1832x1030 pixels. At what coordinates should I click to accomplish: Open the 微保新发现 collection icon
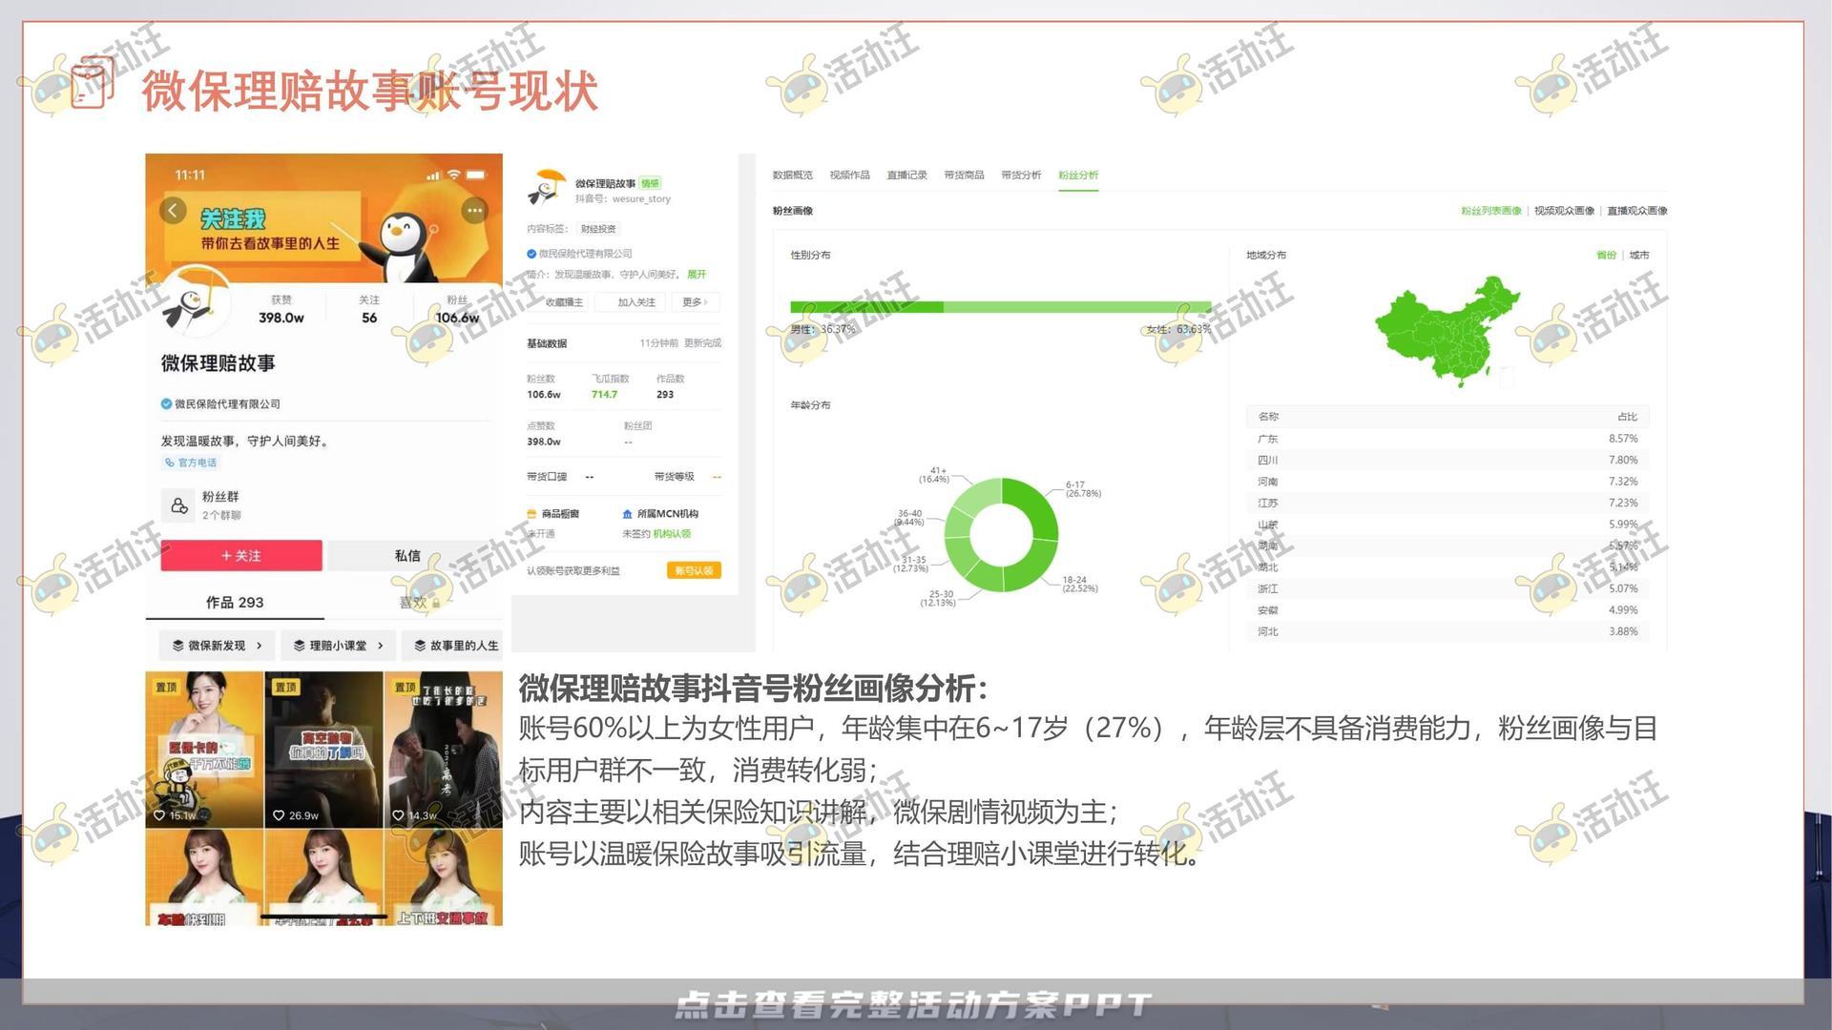coord(178,646)
